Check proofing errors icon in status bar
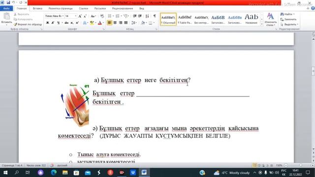The height and width of the screenshot is (177, 315). click(52, 165)
